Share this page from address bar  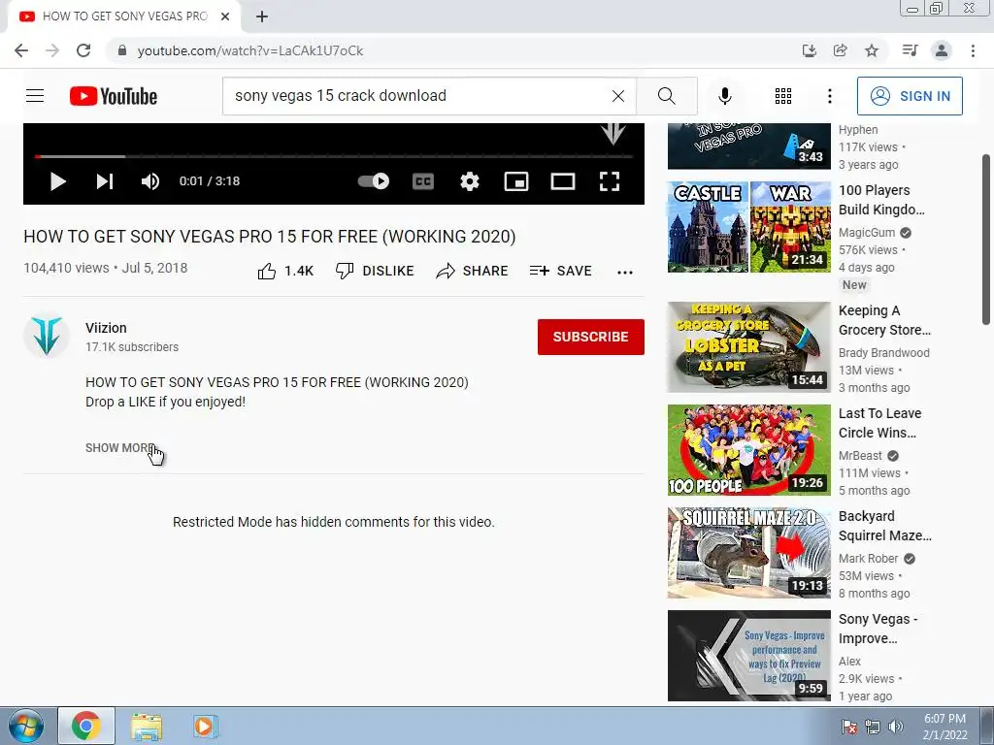(x=841, y=50)
